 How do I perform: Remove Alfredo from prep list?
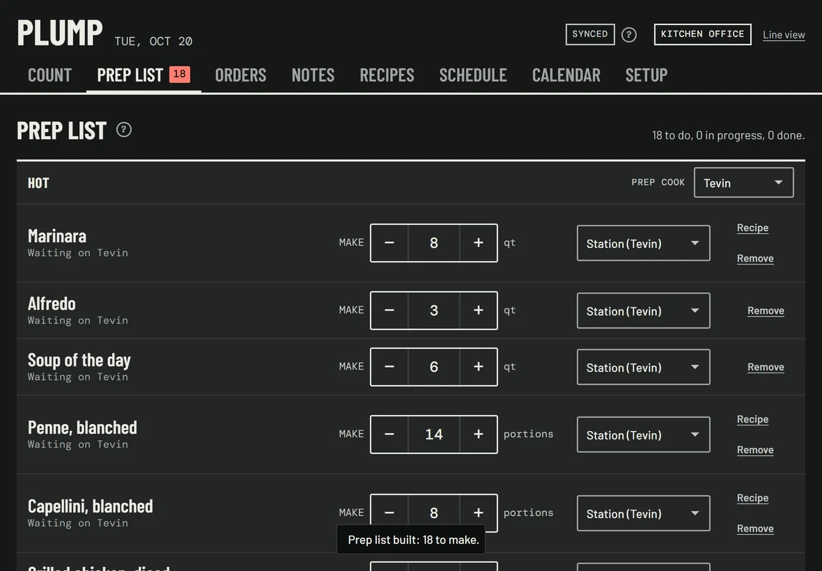(x=766, y=311)
